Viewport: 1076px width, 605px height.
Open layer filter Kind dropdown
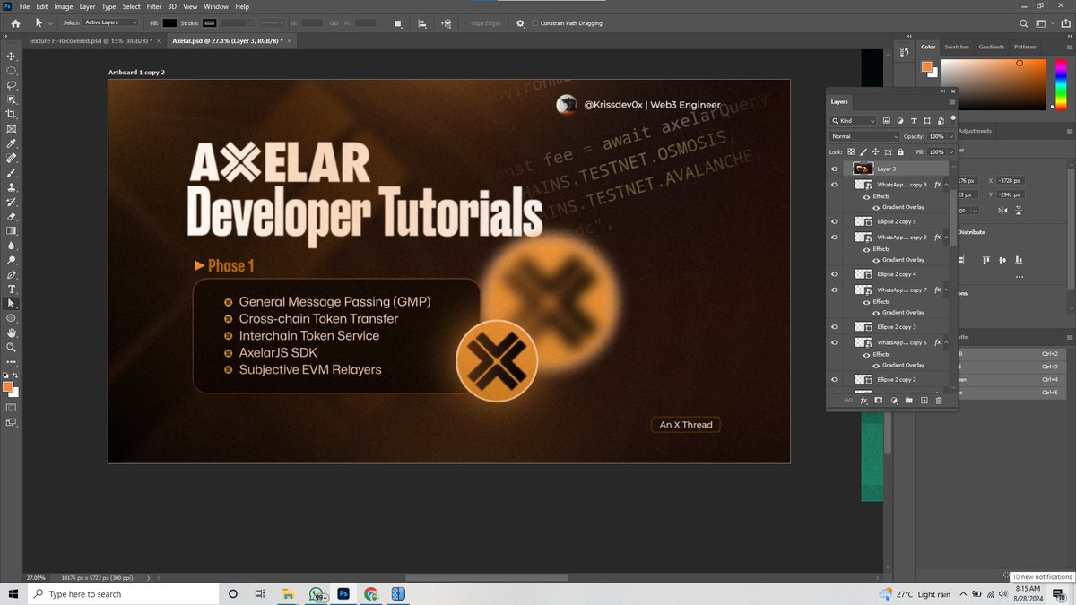854,120
